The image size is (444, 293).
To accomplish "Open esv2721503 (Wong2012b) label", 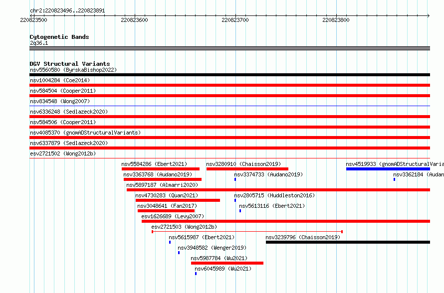I will pos(185,227).
